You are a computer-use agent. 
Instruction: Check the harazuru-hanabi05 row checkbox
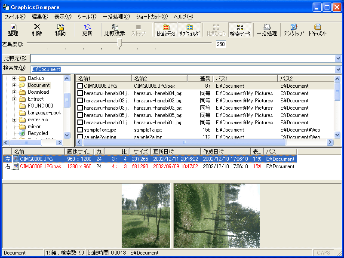point(80,115)
